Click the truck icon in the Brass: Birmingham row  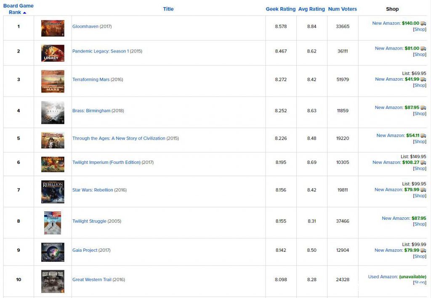(423, 108)
